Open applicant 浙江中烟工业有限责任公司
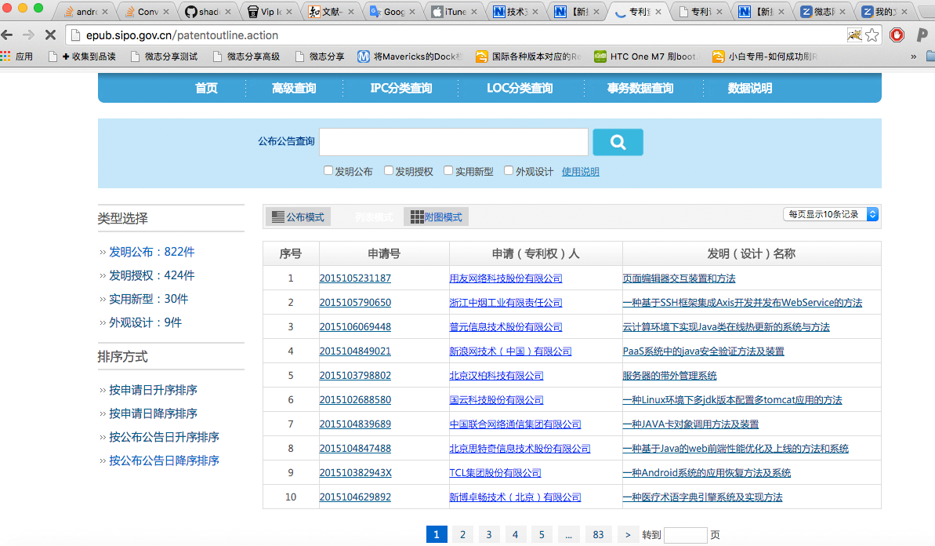 (x=506, y=303)
